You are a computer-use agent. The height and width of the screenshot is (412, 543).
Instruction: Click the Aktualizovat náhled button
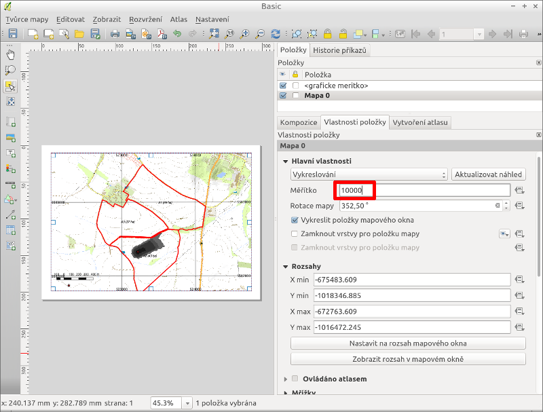tap(488, 174)
